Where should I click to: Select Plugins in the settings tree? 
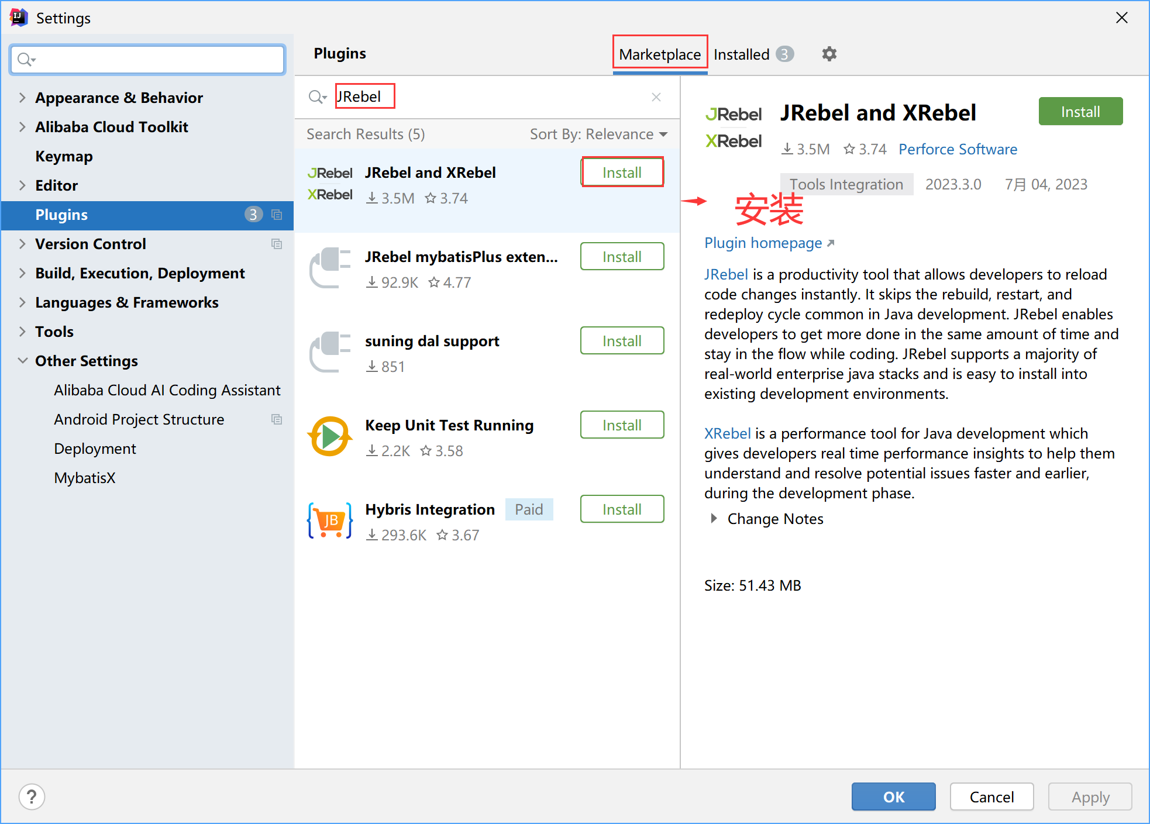[147, 215]
